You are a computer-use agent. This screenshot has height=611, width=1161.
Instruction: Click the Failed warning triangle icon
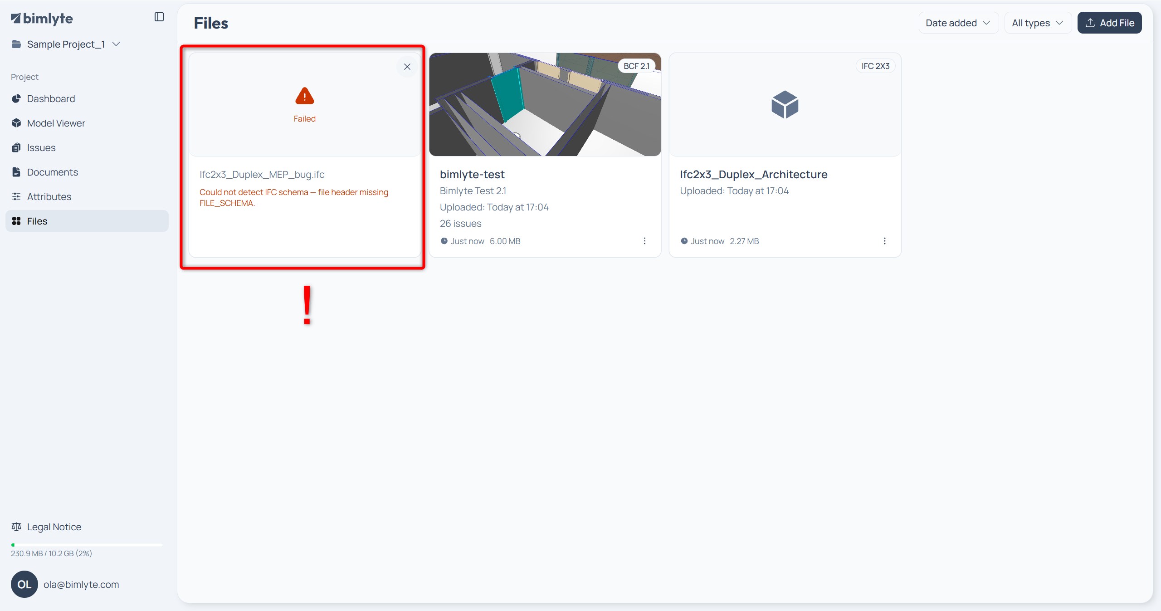305,96
